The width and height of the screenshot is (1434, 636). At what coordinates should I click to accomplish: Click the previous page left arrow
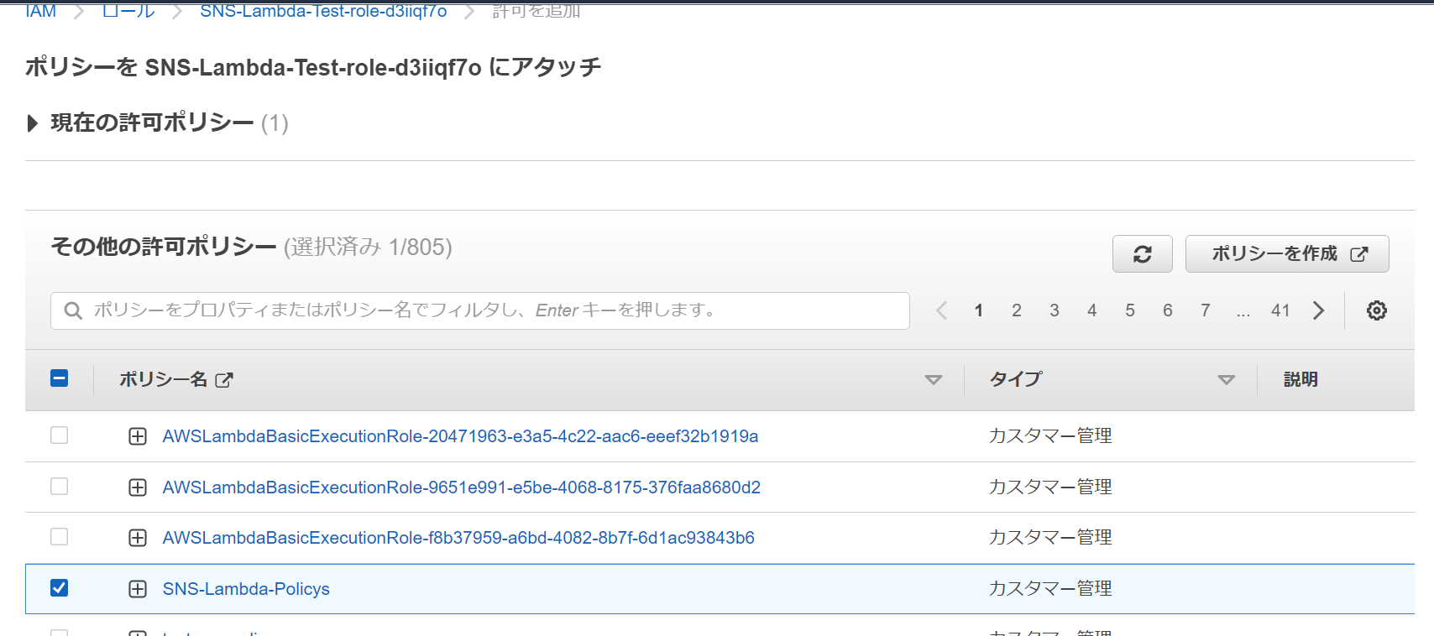941,310
